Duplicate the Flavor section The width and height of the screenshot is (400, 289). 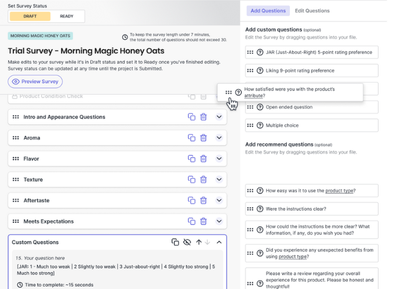[x=191, y=159]
